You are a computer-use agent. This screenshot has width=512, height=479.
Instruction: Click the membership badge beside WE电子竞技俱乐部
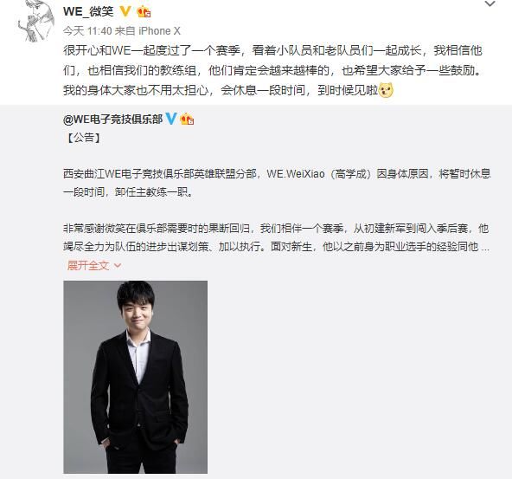[187, 119]
